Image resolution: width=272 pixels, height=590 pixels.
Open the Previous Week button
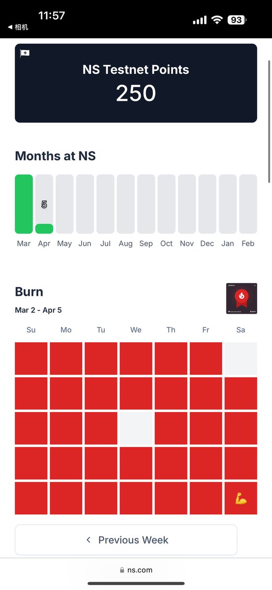[x=126, y=540]
